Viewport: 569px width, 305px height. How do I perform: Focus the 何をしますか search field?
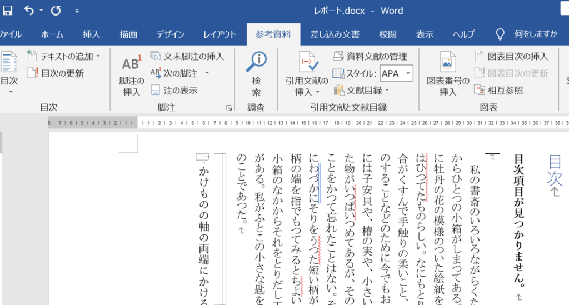click(x=535, y=34)
